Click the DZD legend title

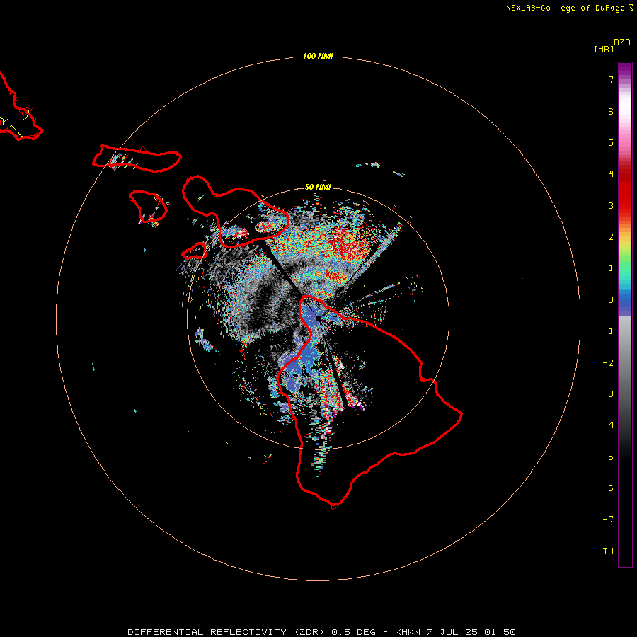click(622, 42)
